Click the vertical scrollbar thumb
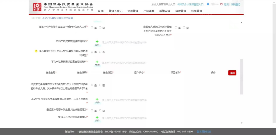This screenshot has width=276, height=135. pos(241,77)
